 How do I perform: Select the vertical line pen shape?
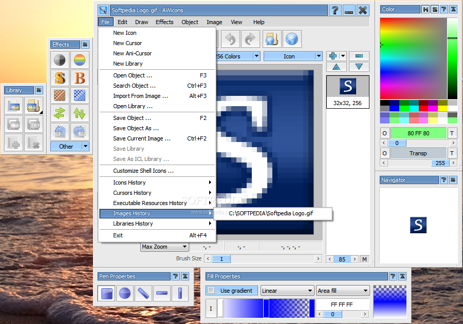click(x=180, y=293)
